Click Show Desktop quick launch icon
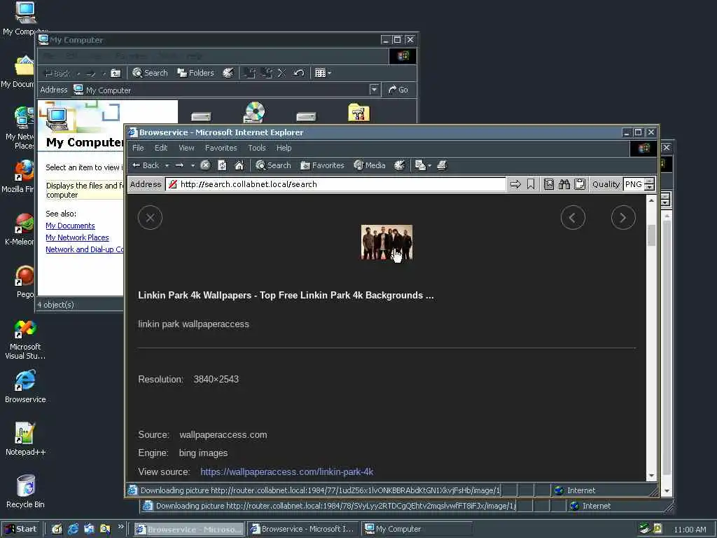This screenshot has width=717, height=538. [57, 530]
